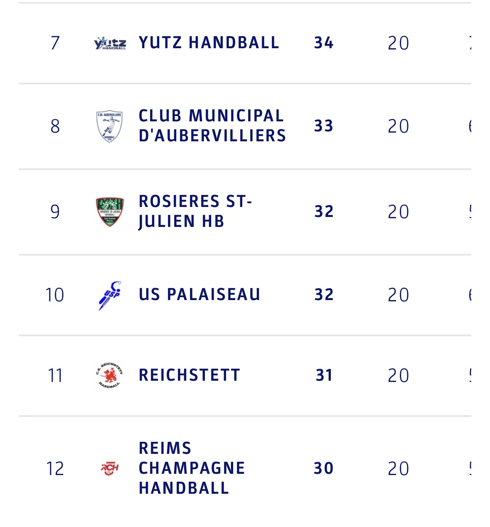Tap the red RCH Reims logo
The height and width of the screenshot is (527, 490).
pyautogui.click(x=110, y=468)
